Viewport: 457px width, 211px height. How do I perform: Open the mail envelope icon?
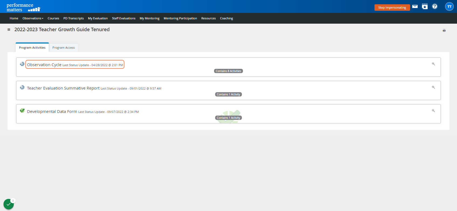coord(415,6)
